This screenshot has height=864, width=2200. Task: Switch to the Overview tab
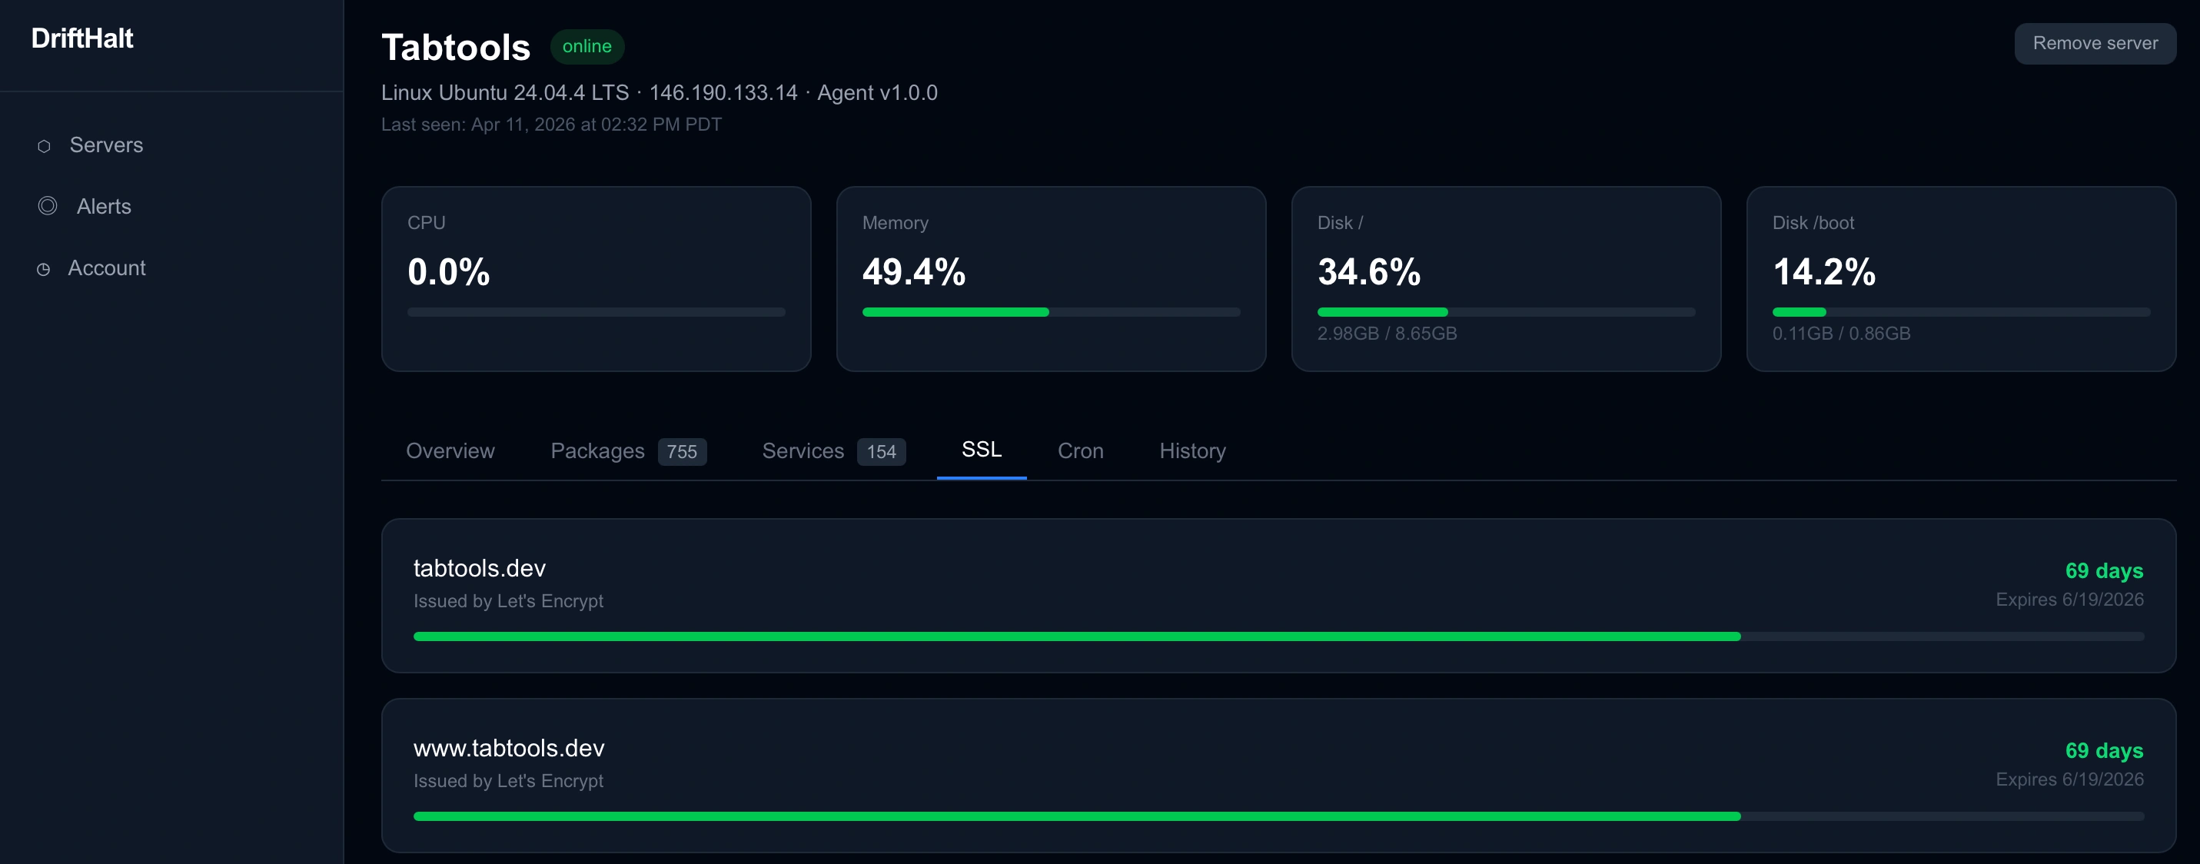point(450,450)
